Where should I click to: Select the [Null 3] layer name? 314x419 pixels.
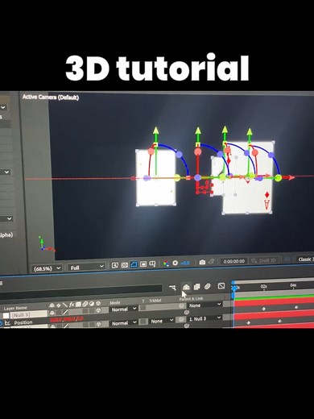tap(29, 314)
